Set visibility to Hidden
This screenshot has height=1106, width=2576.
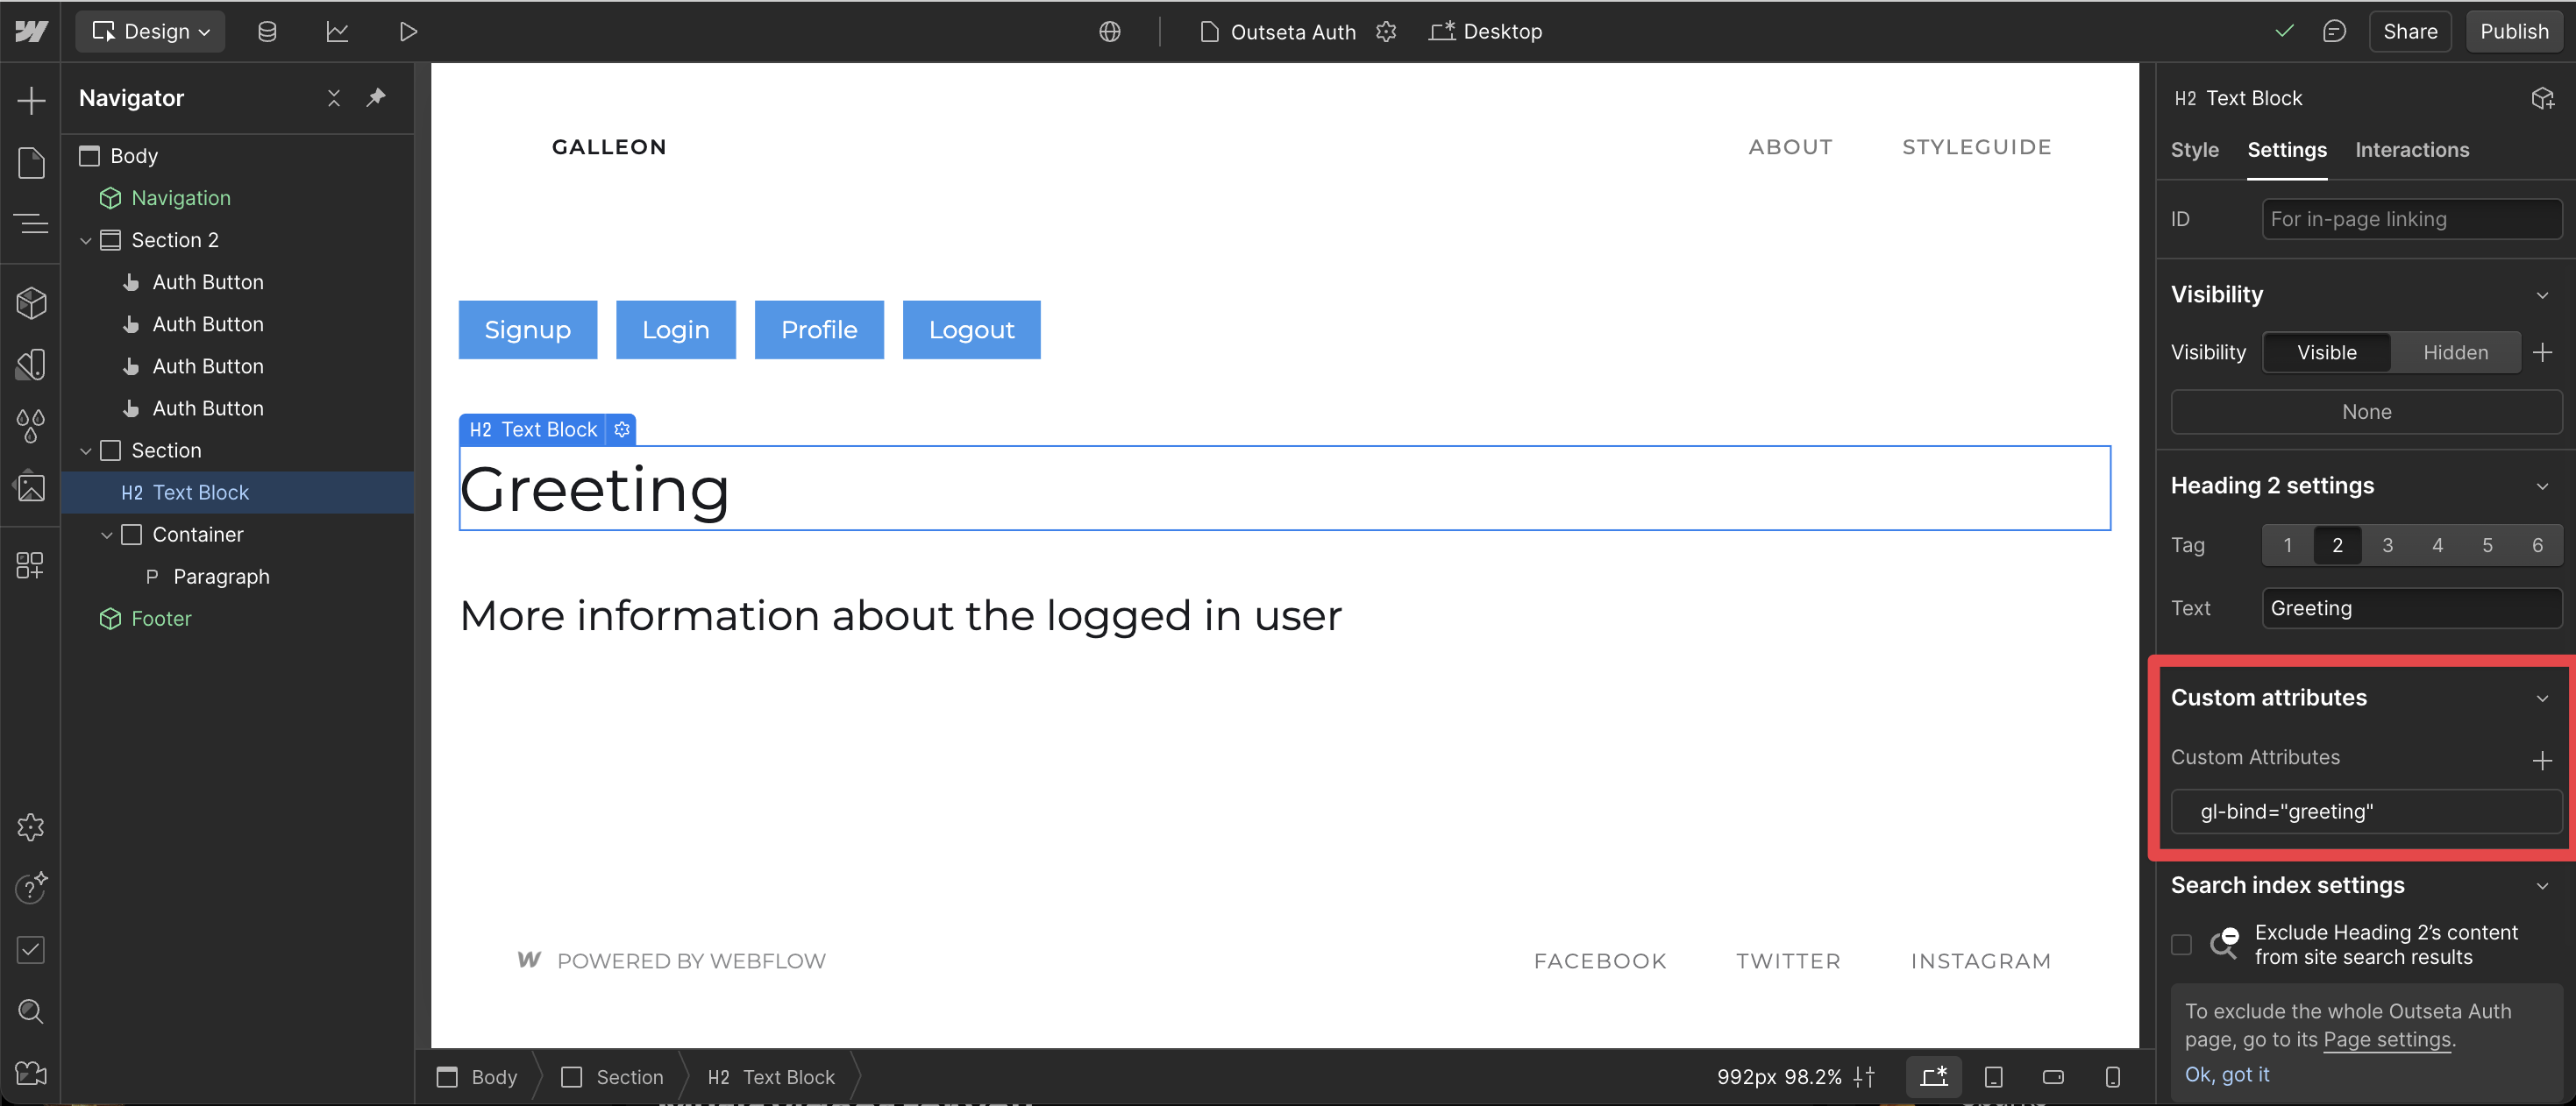[2454, 352]
